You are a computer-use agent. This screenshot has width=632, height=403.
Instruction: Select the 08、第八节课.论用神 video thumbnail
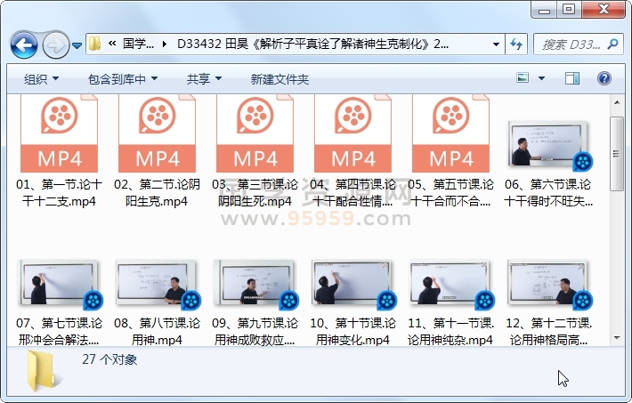158,284
